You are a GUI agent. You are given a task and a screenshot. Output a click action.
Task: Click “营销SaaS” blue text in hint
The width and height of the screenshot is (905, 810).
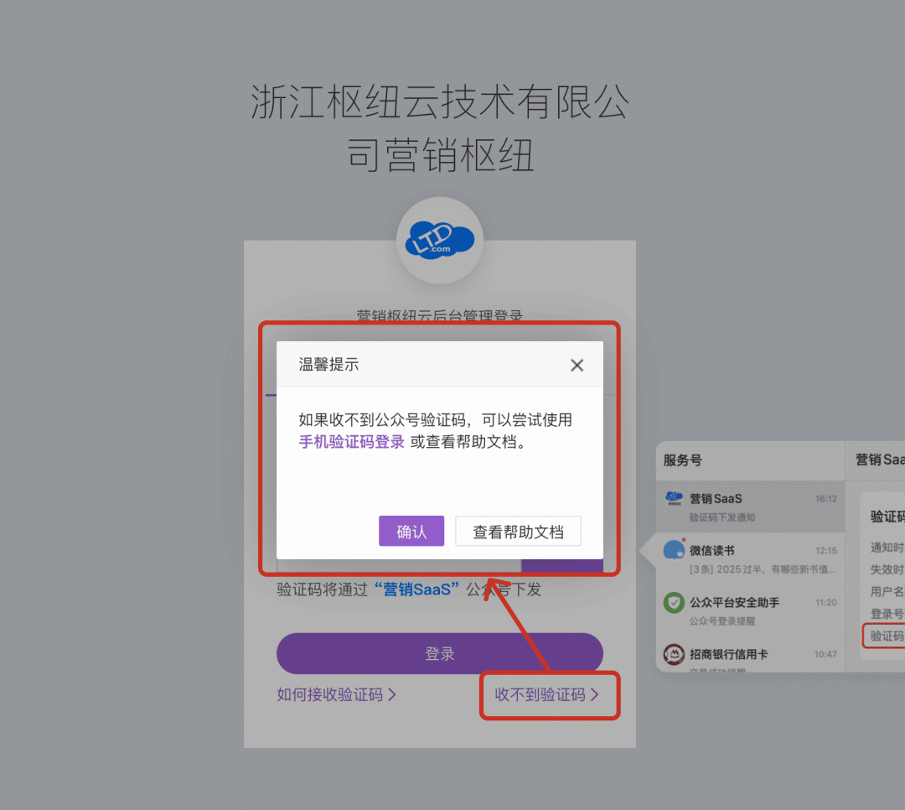click(416, 589)
